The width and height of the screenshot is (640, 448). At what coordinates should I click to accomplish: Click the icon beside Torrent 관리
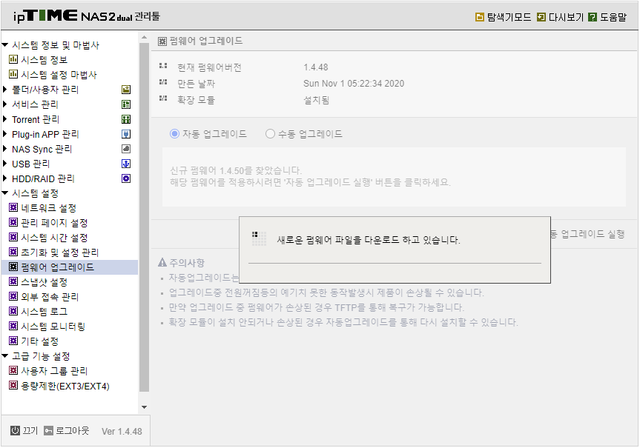[x=126, y=119]
